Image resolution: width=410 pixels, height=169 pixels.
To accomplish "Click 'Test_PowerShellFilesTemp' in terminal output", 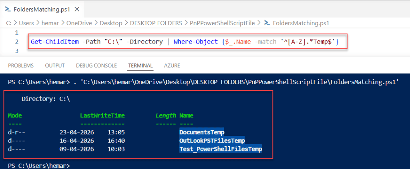I will [x=221, y=149].
